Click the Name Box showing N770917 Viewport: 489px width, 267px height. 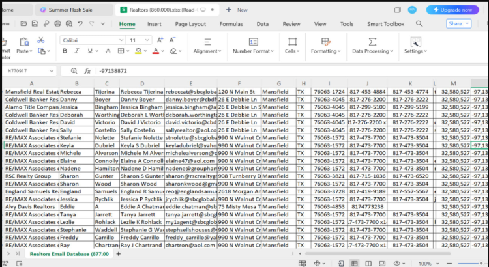30,71
